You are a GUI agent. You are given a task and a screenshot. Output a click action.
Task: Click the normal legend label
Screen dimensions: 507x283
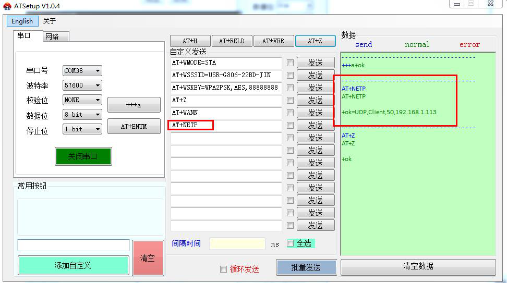pos(417,45)
